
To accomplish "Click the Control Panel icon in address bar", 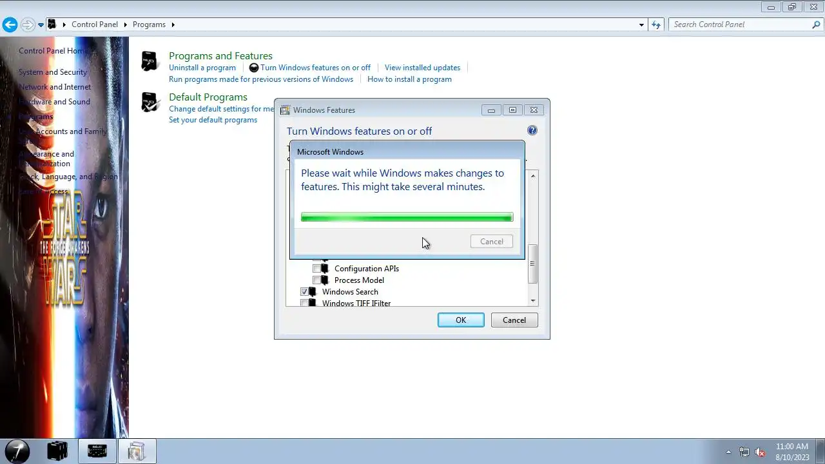I will pyautogui.click(x=52, y=24).
